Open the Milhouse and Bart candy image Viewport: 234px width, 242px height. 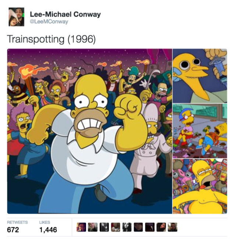pyautogui.click(x=200, y=131)
